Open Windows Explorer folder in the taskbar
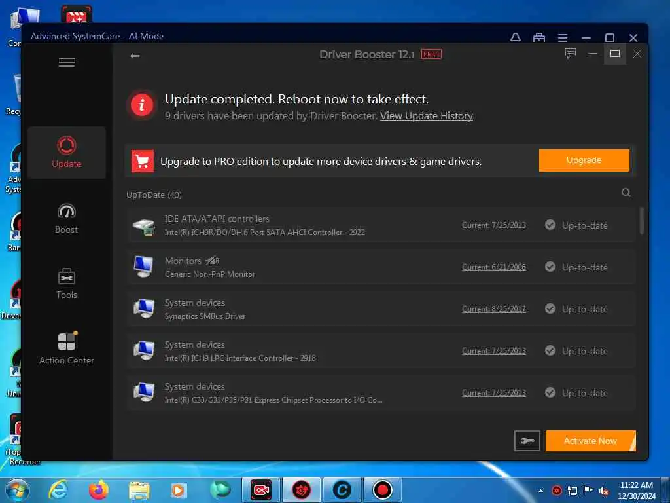Image resolution: width=670 pixels, height=503 pixels. (x=139, y=491)
